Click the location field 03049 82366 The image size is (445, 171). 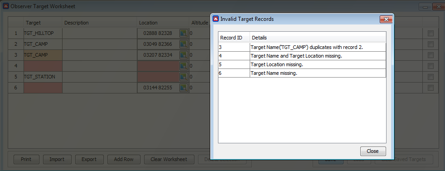click(158, 44)
